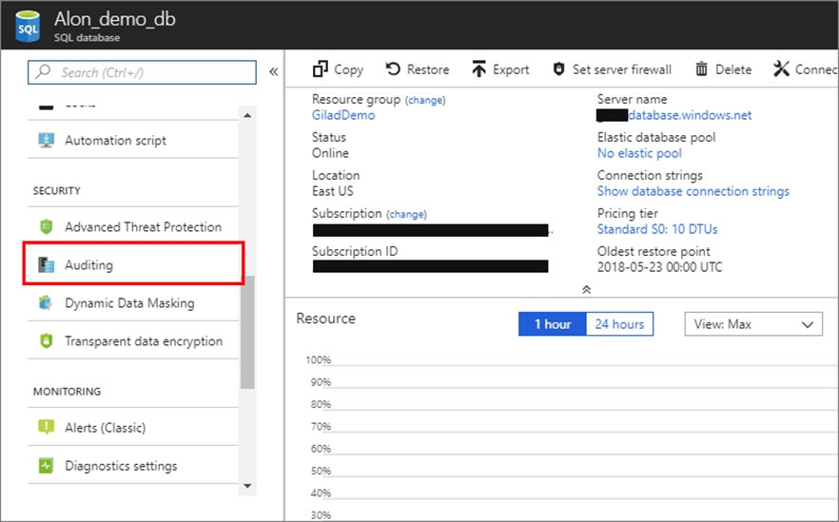839x522 pixels.
Task: Click the sidebar scroll down arrow
Action: [x=247, y=486]
